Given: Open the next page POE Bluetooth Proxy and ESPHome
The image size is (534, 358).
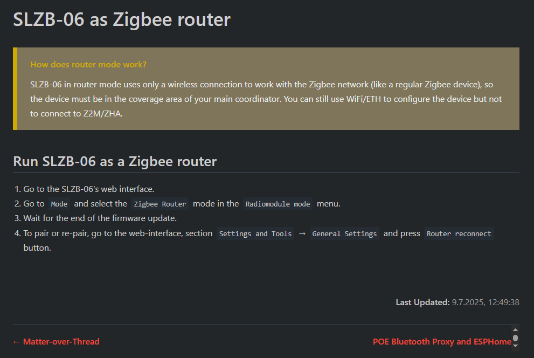Looking at the screenshot, I should 442,342.
